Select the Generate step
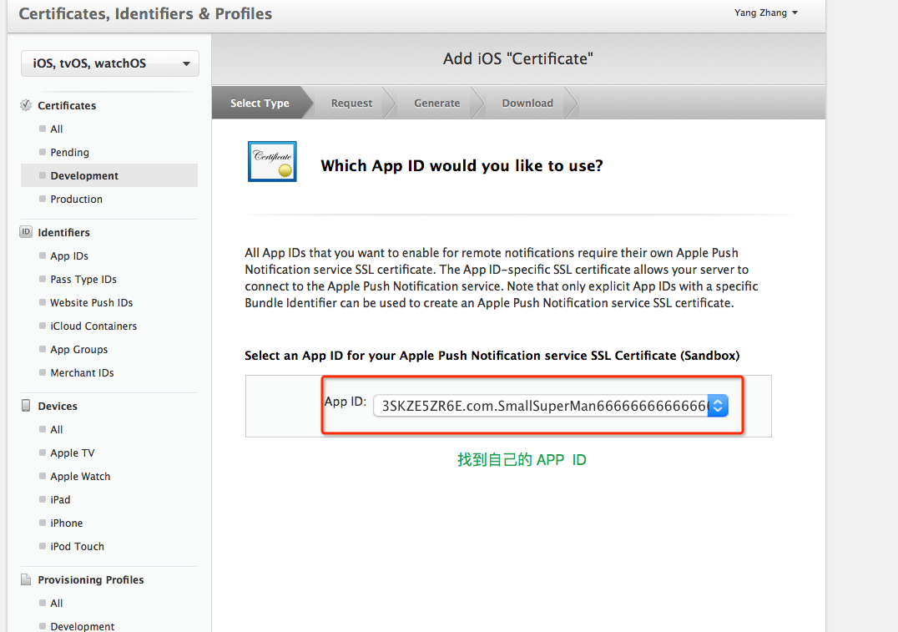 437,104
